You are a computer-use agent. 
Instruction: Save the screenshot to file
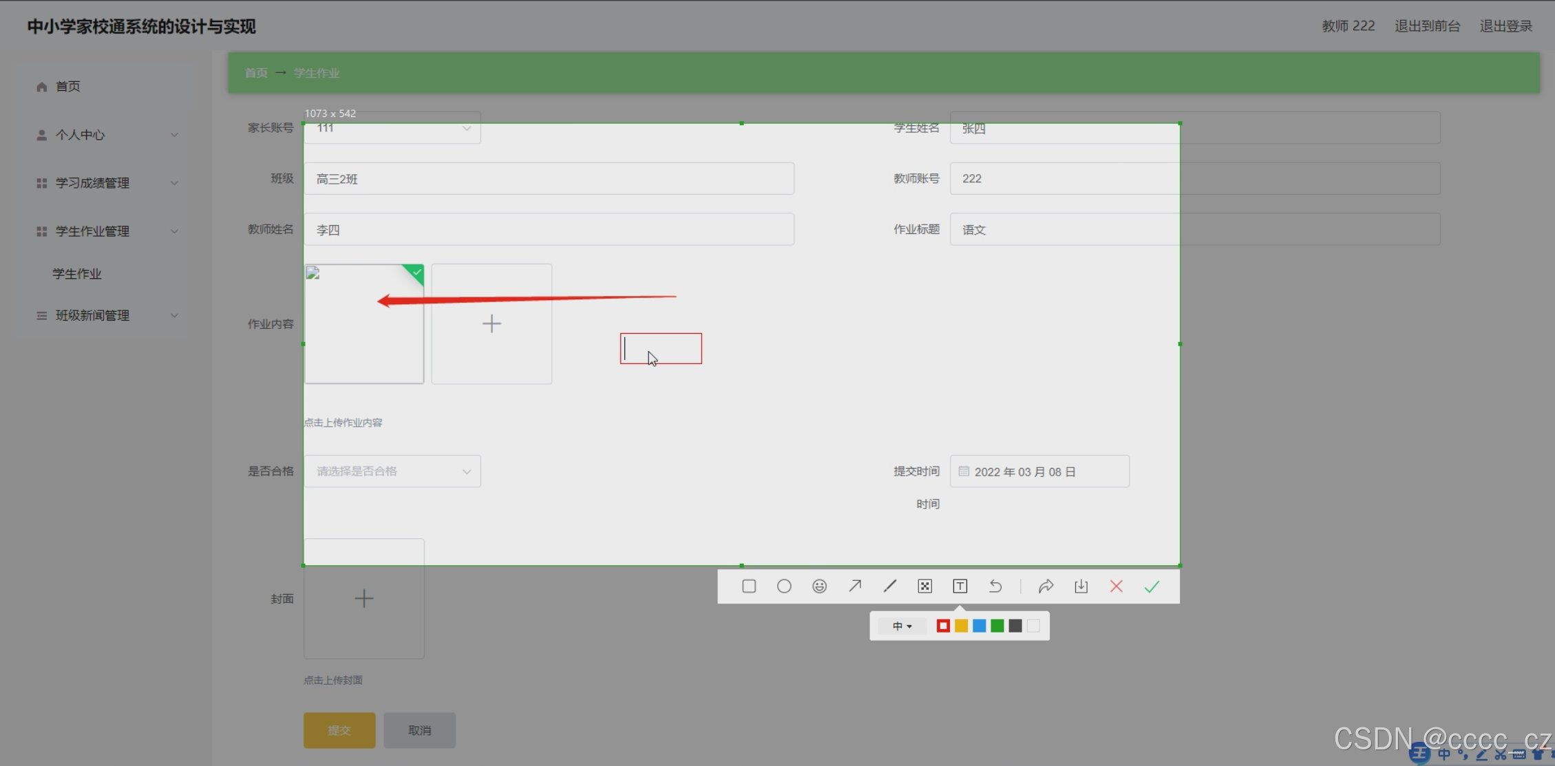pyautogui.click(x=1081, y=586)
